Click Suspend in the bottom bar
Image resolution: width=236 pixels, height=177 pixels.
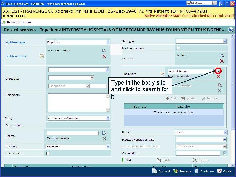pos(161,171)
